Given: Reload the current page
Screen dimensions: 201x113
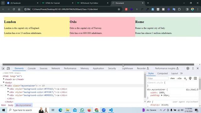Looking at the screenshot, I should coord(14,9).
